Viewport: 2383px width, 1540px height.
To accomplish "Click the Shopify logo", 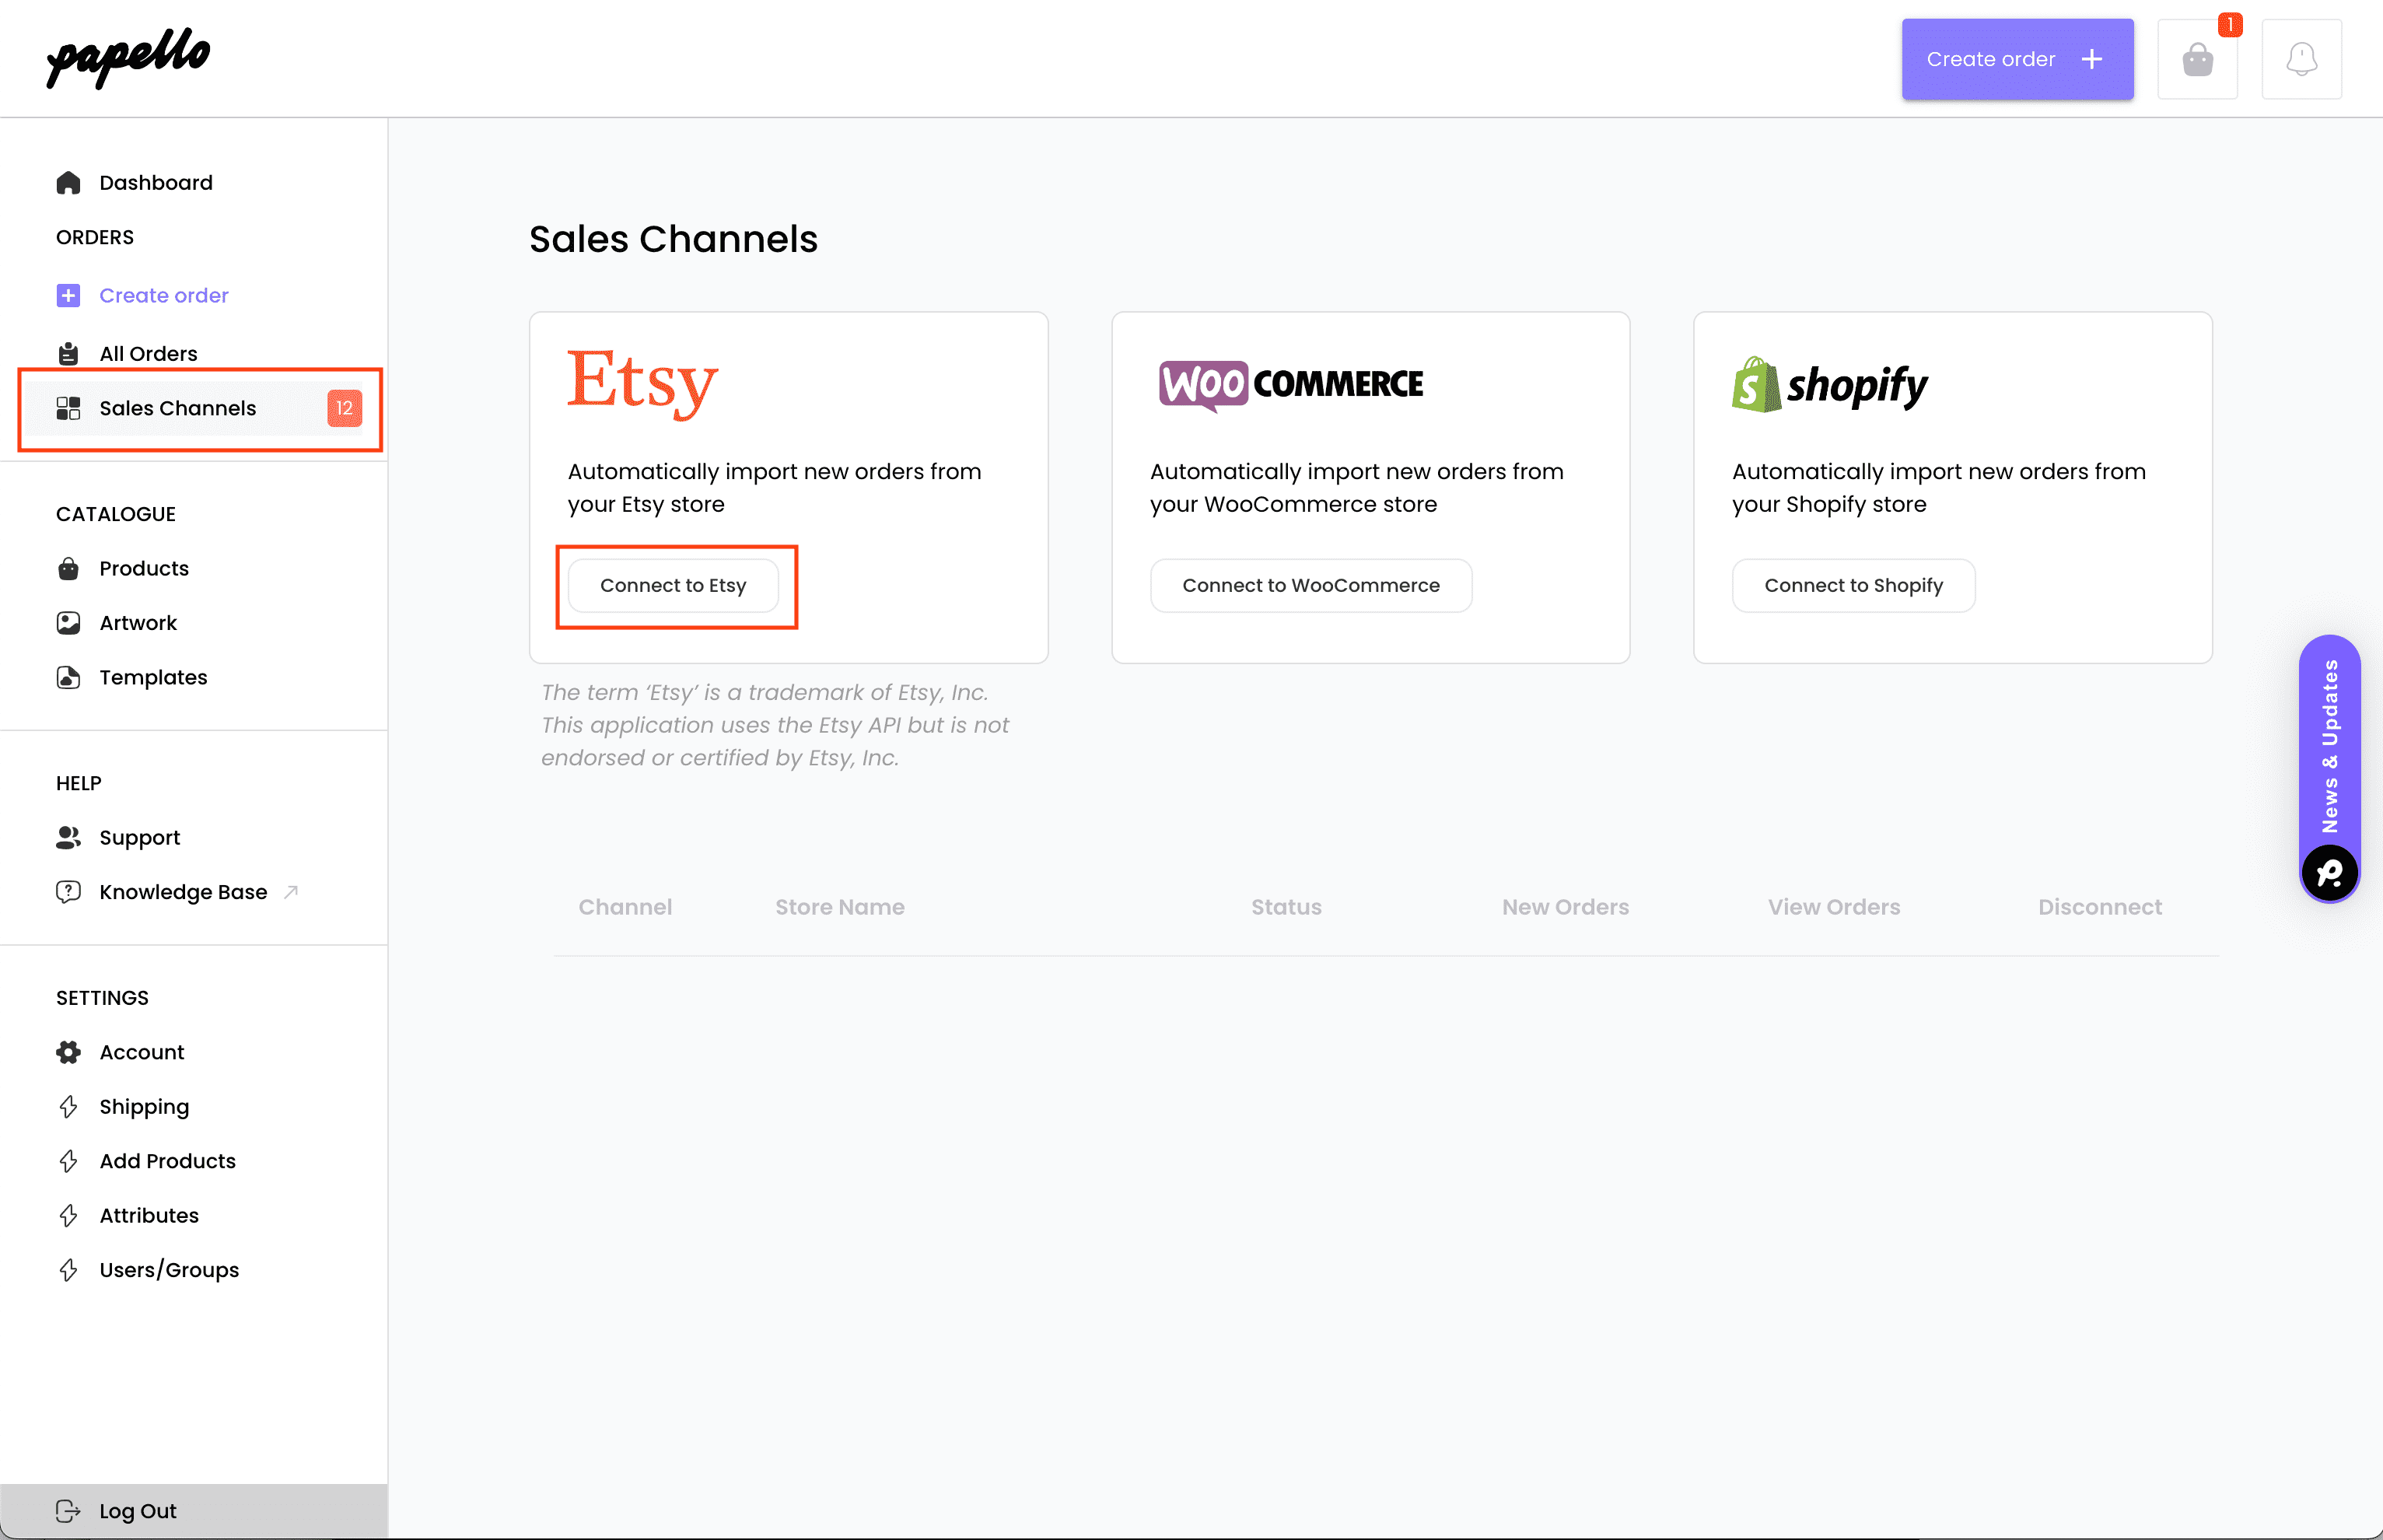I will [x=1829, y=385].
